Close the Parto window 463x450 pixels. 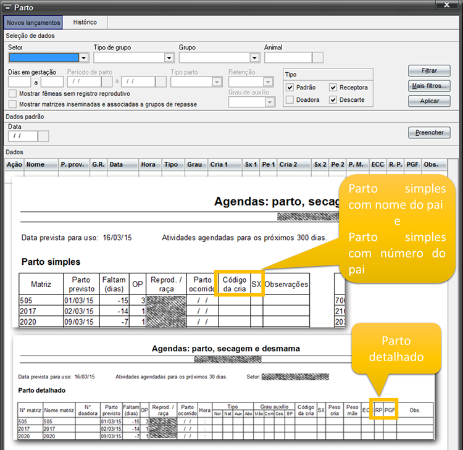(x=447, y=5)
